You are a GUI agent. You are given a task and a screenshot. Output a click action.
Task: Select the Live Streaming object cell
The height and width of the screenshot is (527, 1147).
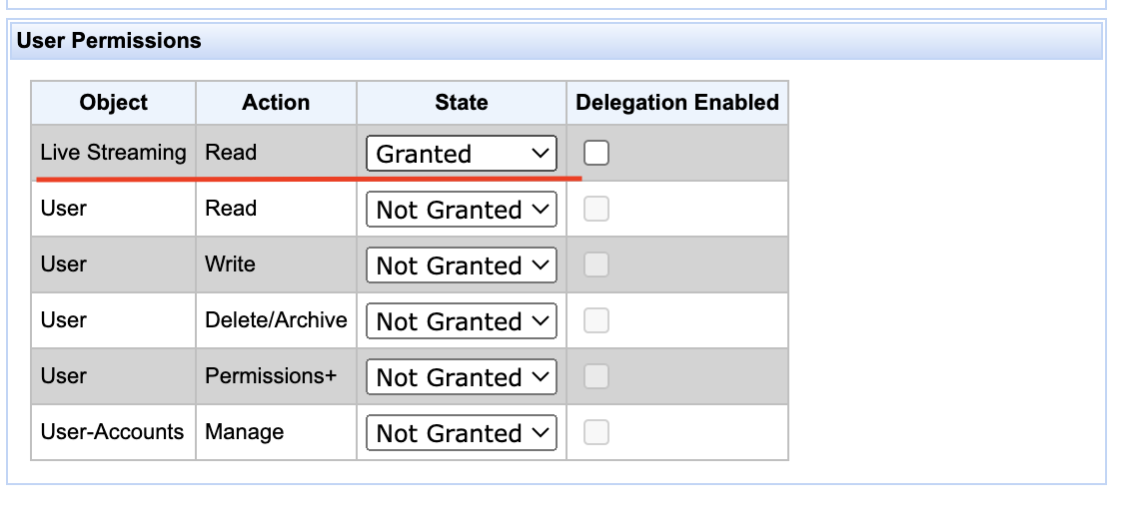point(113,153)
